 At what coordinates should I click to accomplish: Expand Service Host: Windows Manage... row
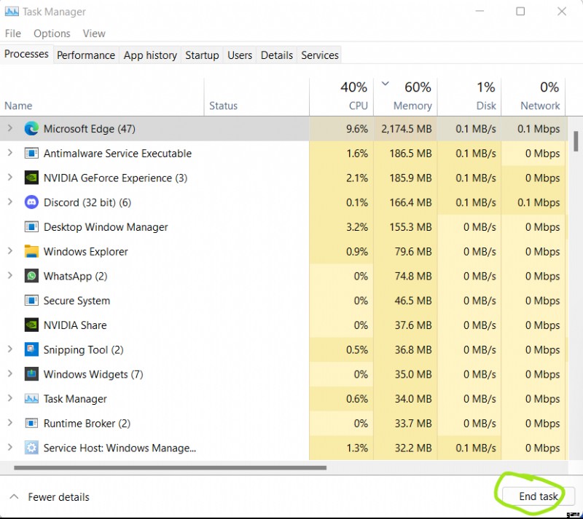pyautogui.click(x=10, y=447)
